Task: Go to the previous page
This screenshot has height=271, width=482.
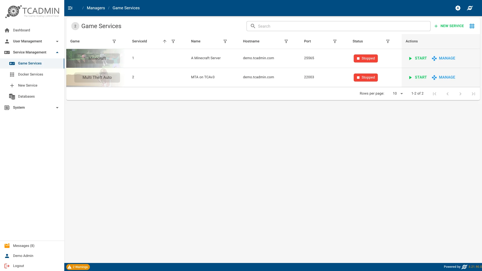Action: pyautogui.click(x=448, y=94)
